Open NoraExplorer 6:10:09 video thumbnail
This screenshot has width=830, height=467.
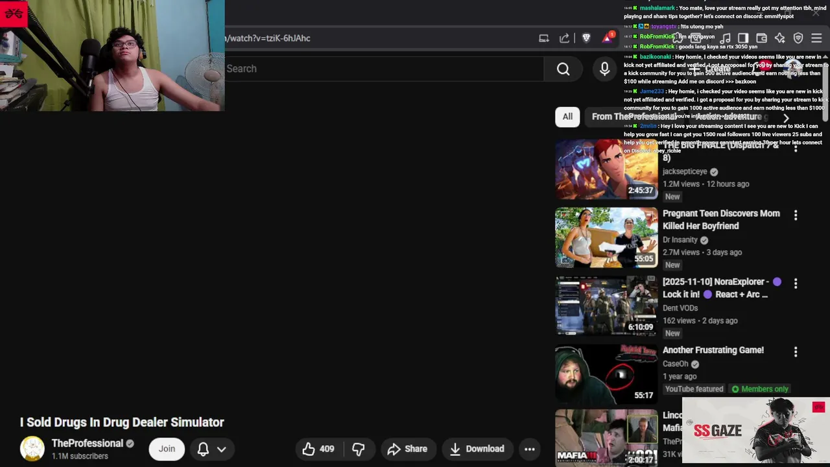click(x=606, y=305)
